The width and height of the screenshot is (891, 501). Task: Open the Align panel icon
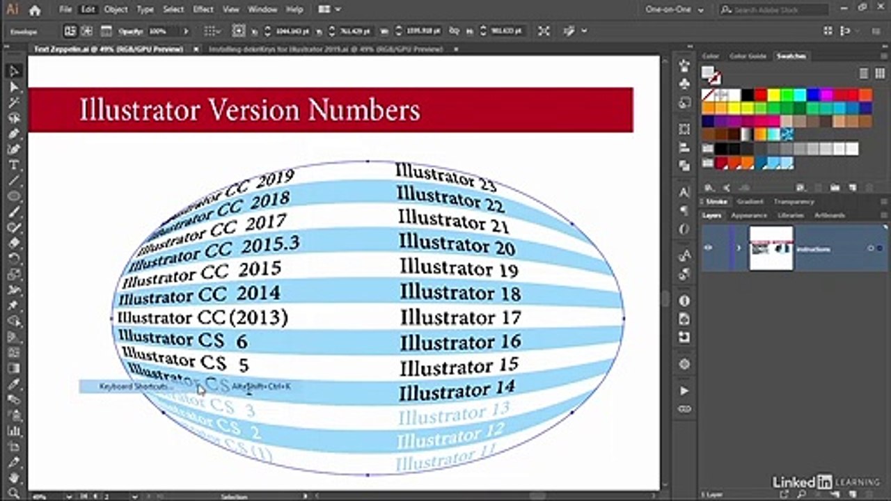[x=684, y=148]
